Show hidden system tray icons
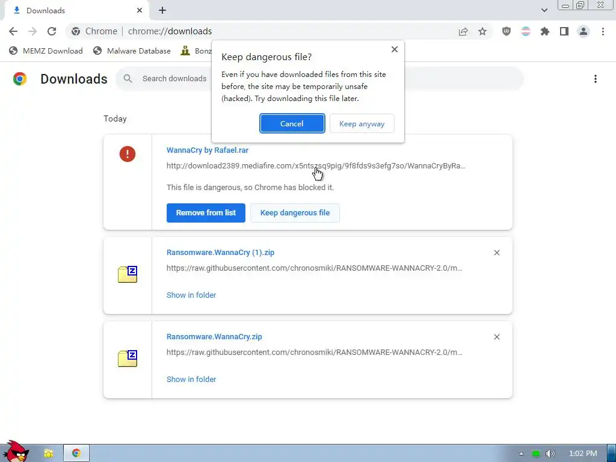This screenshot has width=616, height=462. pos(521,454)
